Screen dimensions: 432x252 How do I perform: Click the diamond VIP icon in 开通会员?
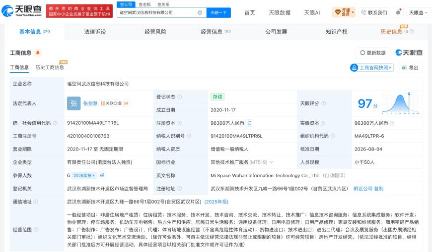point(338,12)
